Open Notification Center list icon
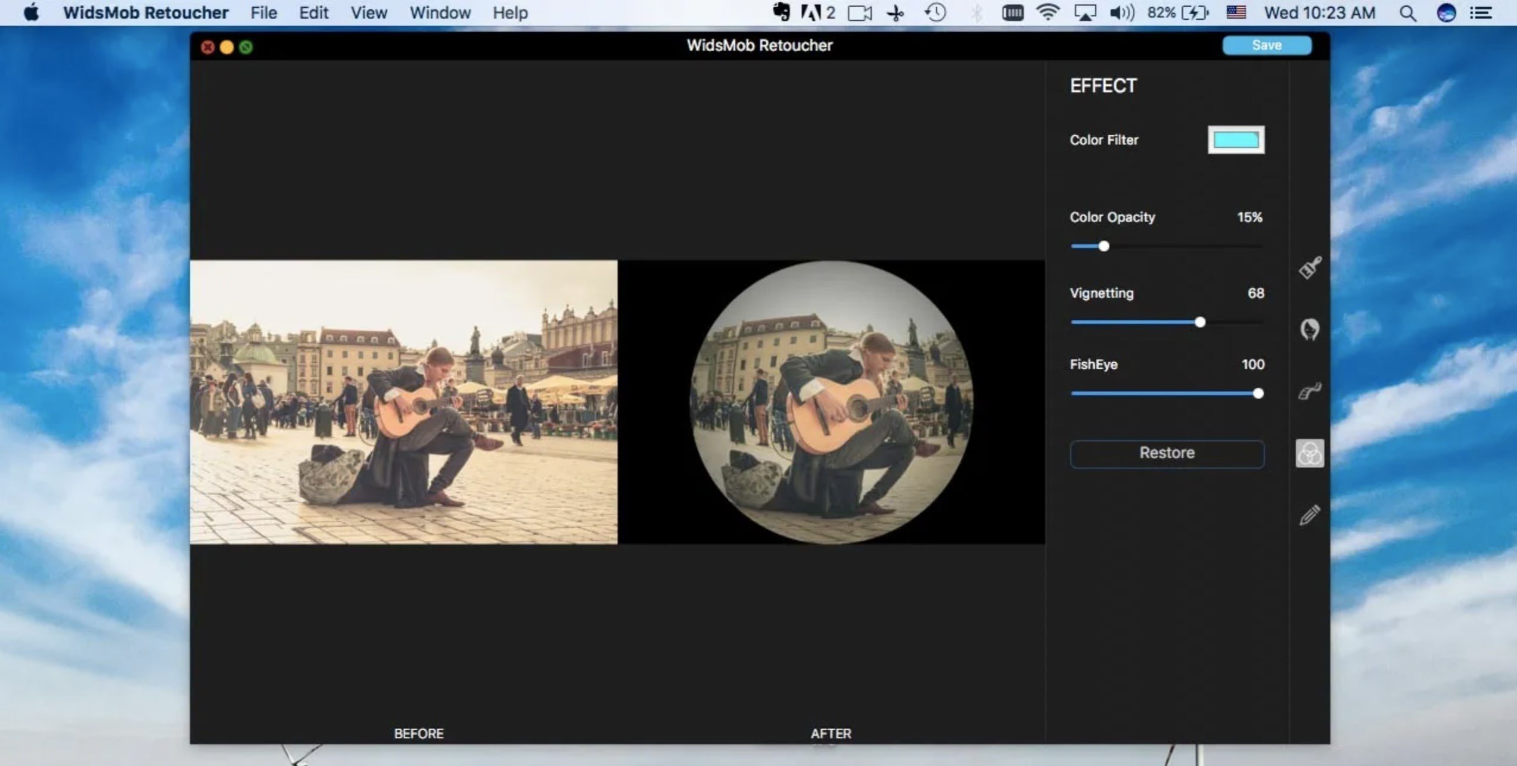 (x=1481, y=13)
